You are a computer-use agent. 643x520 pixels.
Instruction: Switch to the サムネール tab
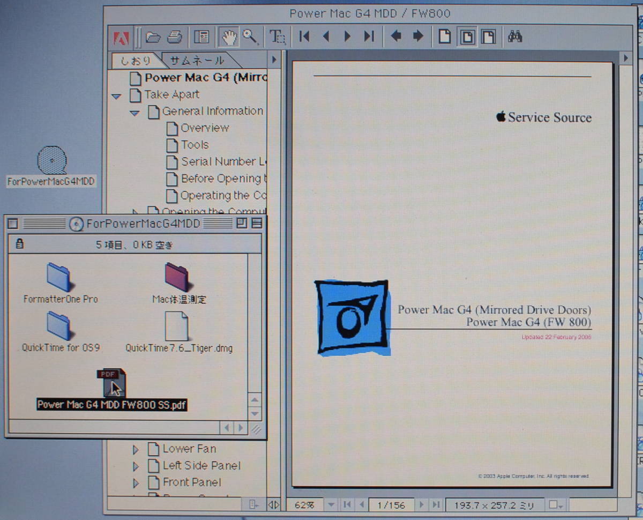click(198, 60)
